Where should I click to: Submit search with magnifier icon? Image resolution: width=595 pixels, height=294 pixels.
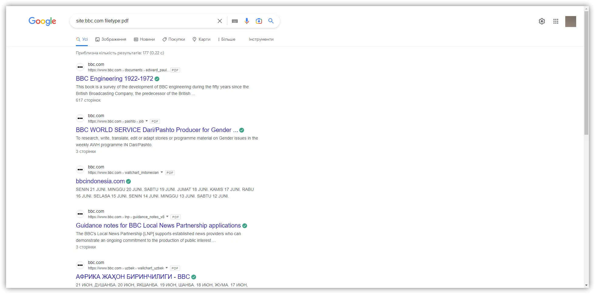click(x=271, y=21)
